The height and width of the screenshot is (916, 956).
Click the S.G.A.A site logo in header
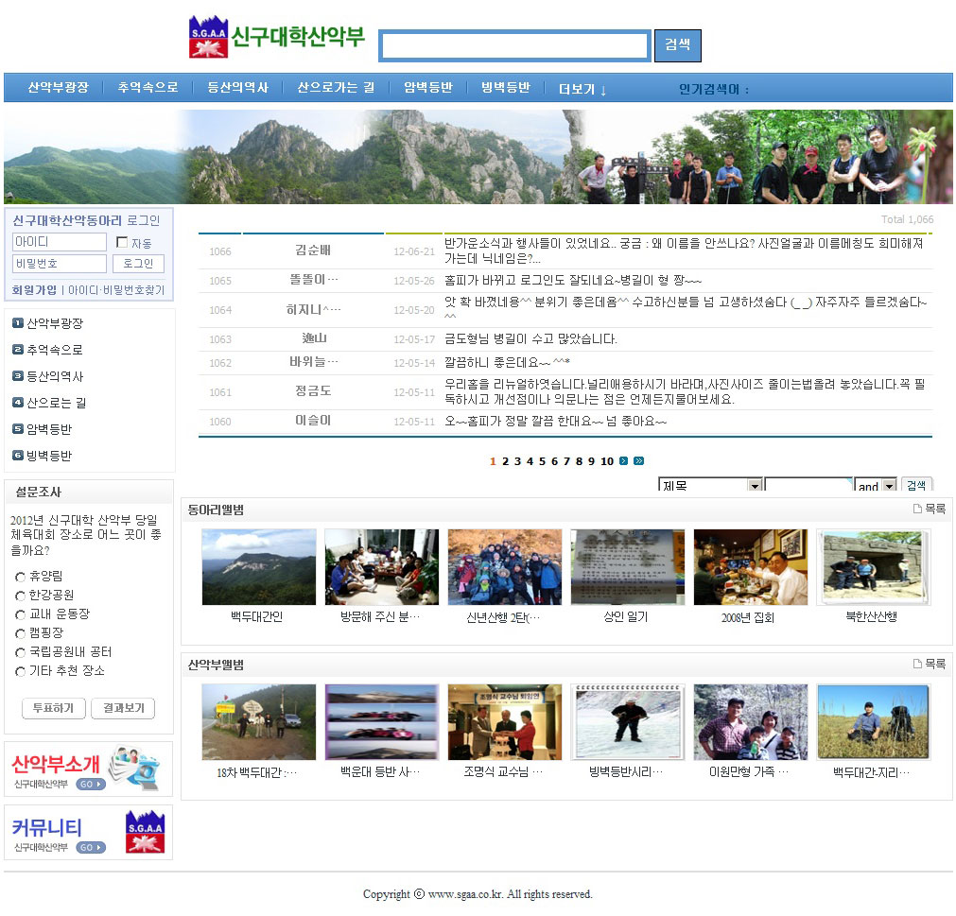(208, 37)
